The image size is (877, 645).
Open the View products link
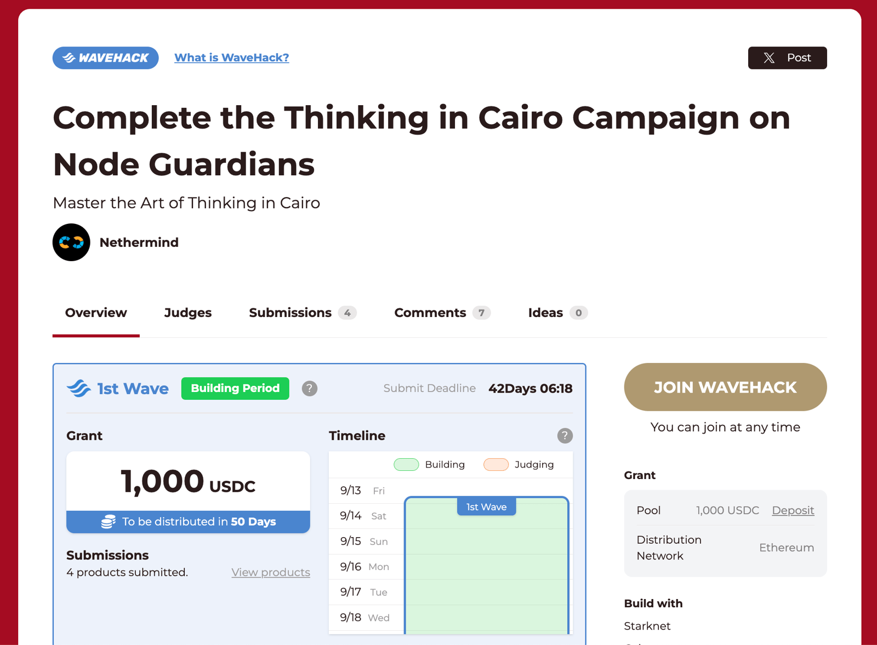coord(271,572)
